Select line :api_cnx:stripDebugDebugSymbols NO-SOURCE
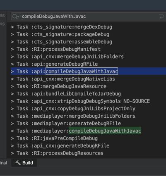The height and width of the screenshot is (176, 166). point(80,101)
